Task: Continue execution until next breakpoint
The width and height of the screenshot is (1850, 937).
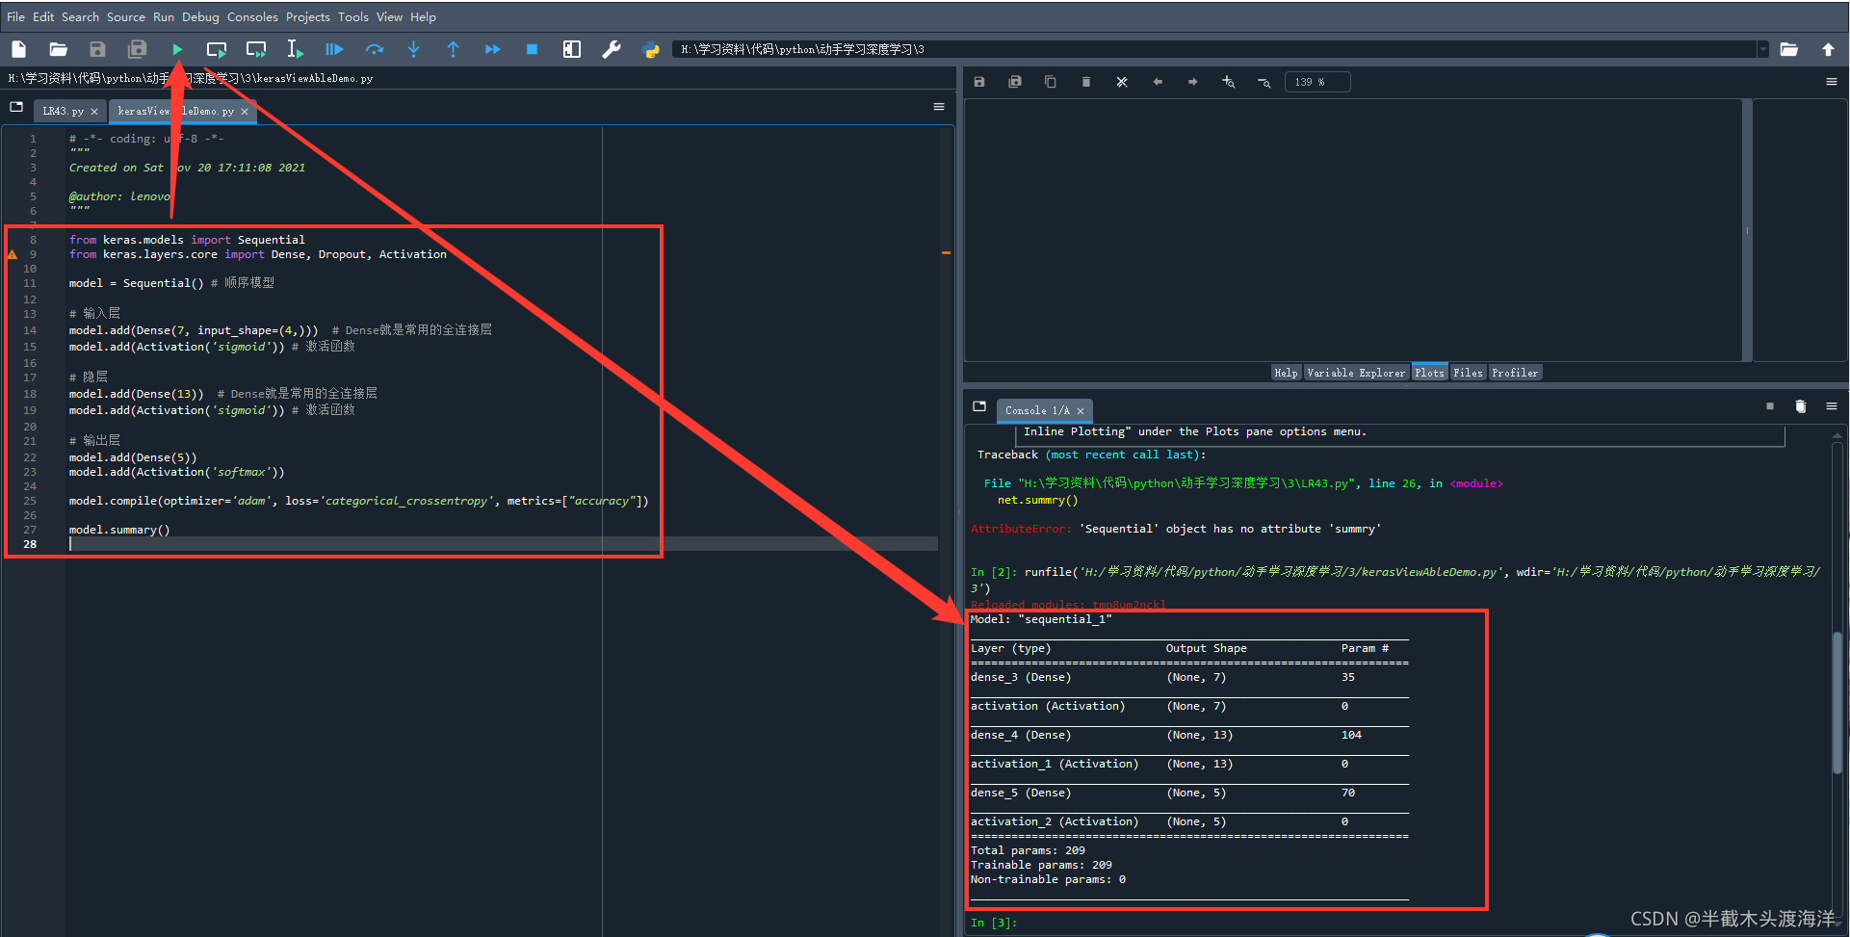Action: click(x=492, y=49)
